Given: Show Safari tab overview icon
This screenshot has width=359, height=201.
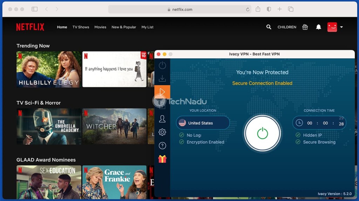Looking at the screenshot, I should click(x=291, y=9).
